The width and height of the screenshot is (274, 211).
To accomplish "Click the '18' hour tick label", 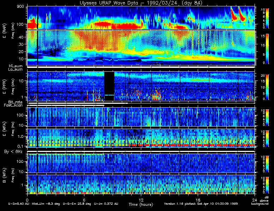I will click(x=198, y=200).
